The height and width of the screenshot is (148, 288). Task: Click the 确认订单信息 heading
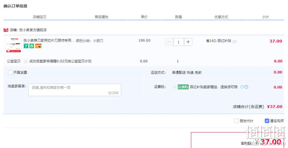pos(15,6)
